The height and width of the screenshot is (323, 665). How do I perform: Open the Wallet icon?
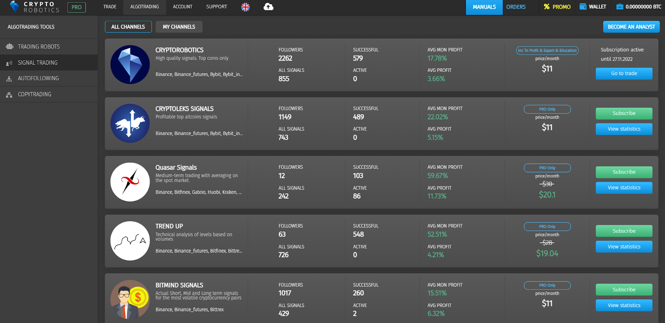pos(583,7)
